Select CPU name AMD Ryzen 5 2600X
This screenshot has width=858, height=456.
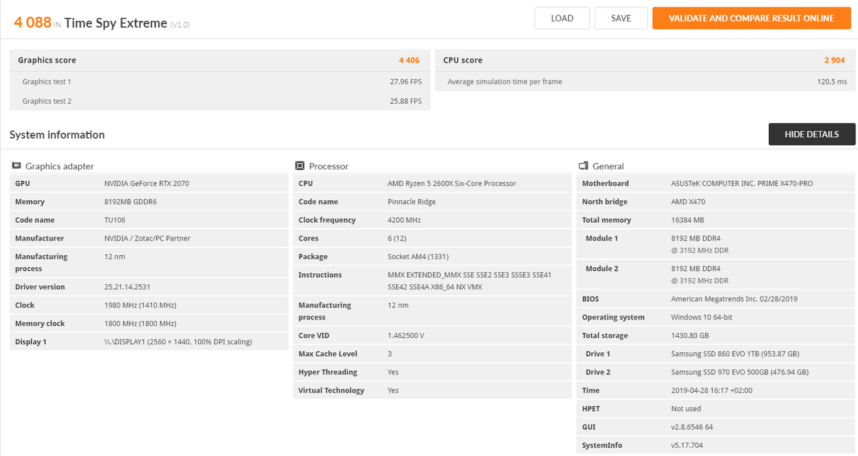click(452, 183)
